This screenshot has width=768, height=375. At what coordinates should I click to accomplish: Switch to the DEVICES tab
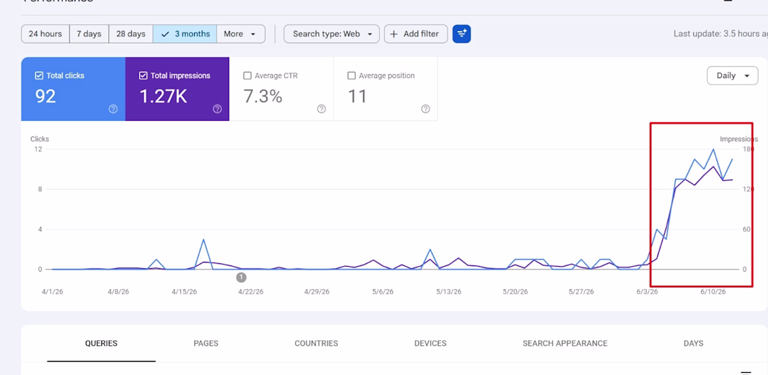431,343
